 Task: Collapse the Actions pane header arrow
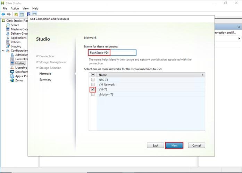coord(239,27)
